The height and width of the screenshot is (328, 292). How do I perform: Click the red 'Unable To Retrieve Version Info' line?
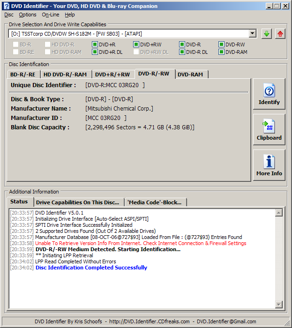tap(141, 243)
